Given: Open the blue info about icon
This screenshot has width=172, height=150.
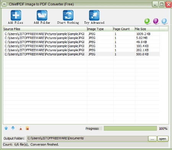Looking at the screenshot, I should pos(164,21).
